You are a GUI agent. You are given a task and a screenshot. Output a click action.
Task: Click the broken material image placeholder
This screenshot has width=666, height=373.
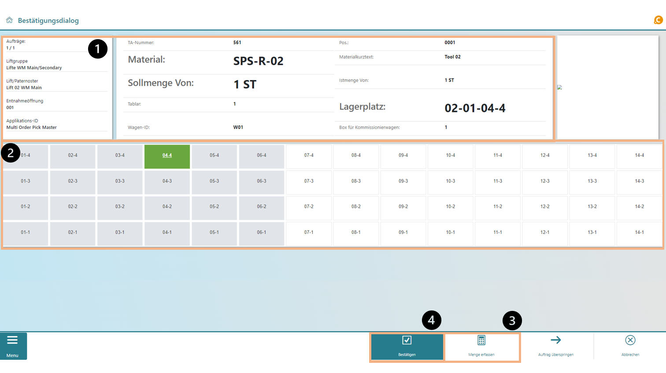coord(560,87)
